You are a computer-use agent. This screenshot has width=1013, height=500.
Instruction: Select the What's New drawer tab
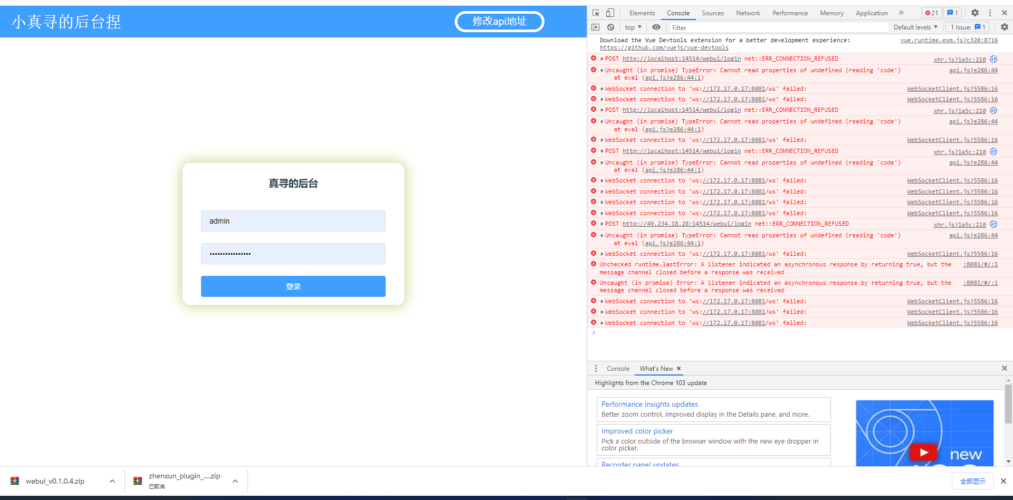point(656,369)
